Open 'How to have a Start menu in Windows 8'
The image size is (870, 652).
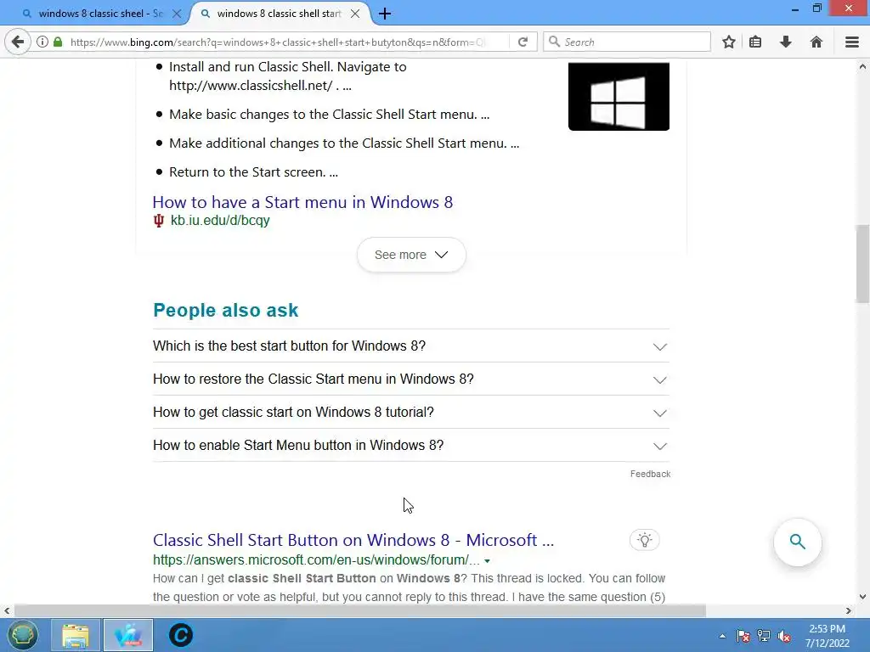tap(303, 202)
